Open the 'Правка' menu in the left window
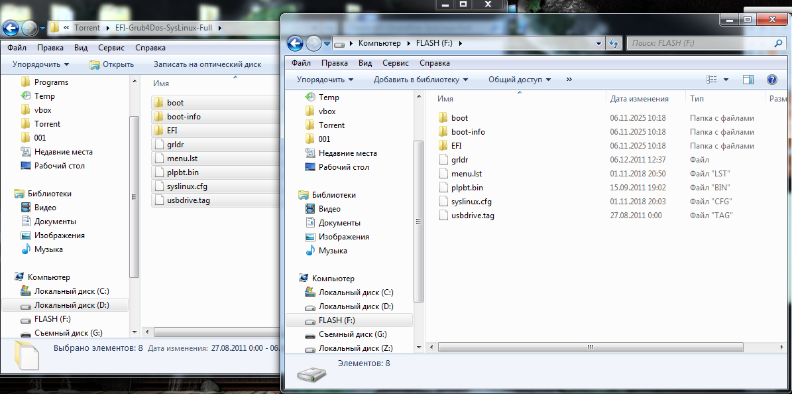The width and height of the screenshot is (792, 394). tap(50, 48)
